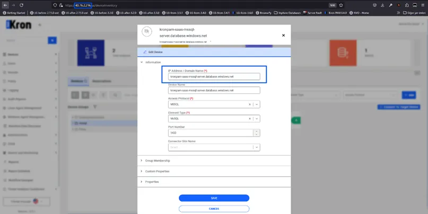428x214 pixels.
Task: Switch to the Associations tab
Action: [x=101, y=81]
